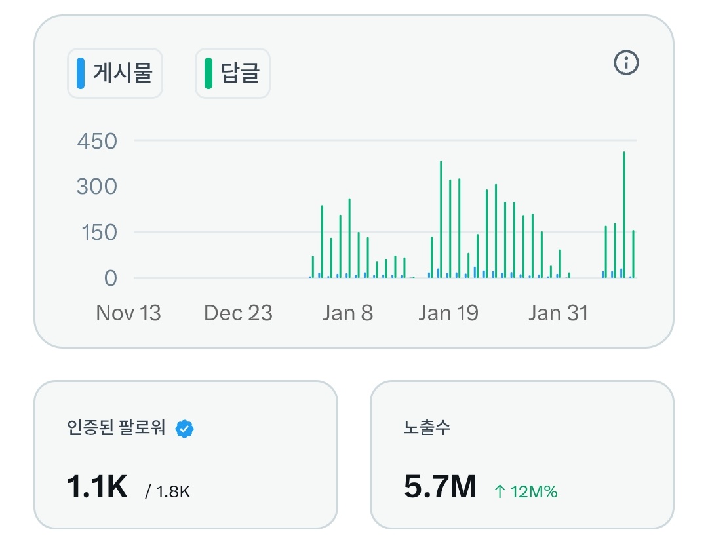Image resolution: width=708 pixels, height=538 pixels.
Task: Open the chart info icon
Action: click(626, 63)
